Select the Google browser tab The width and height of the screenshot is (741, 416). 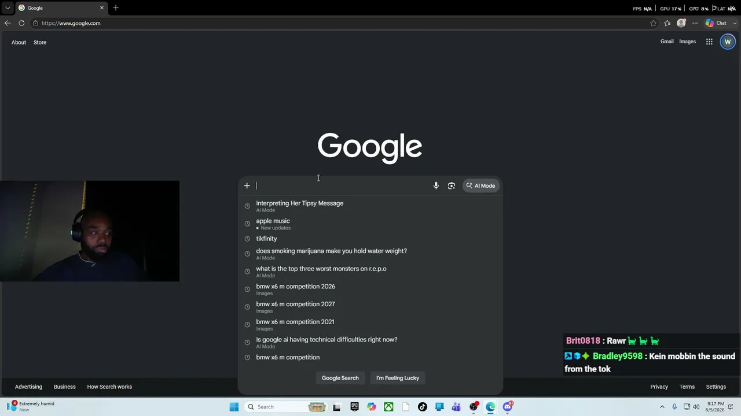pos(61,8)
